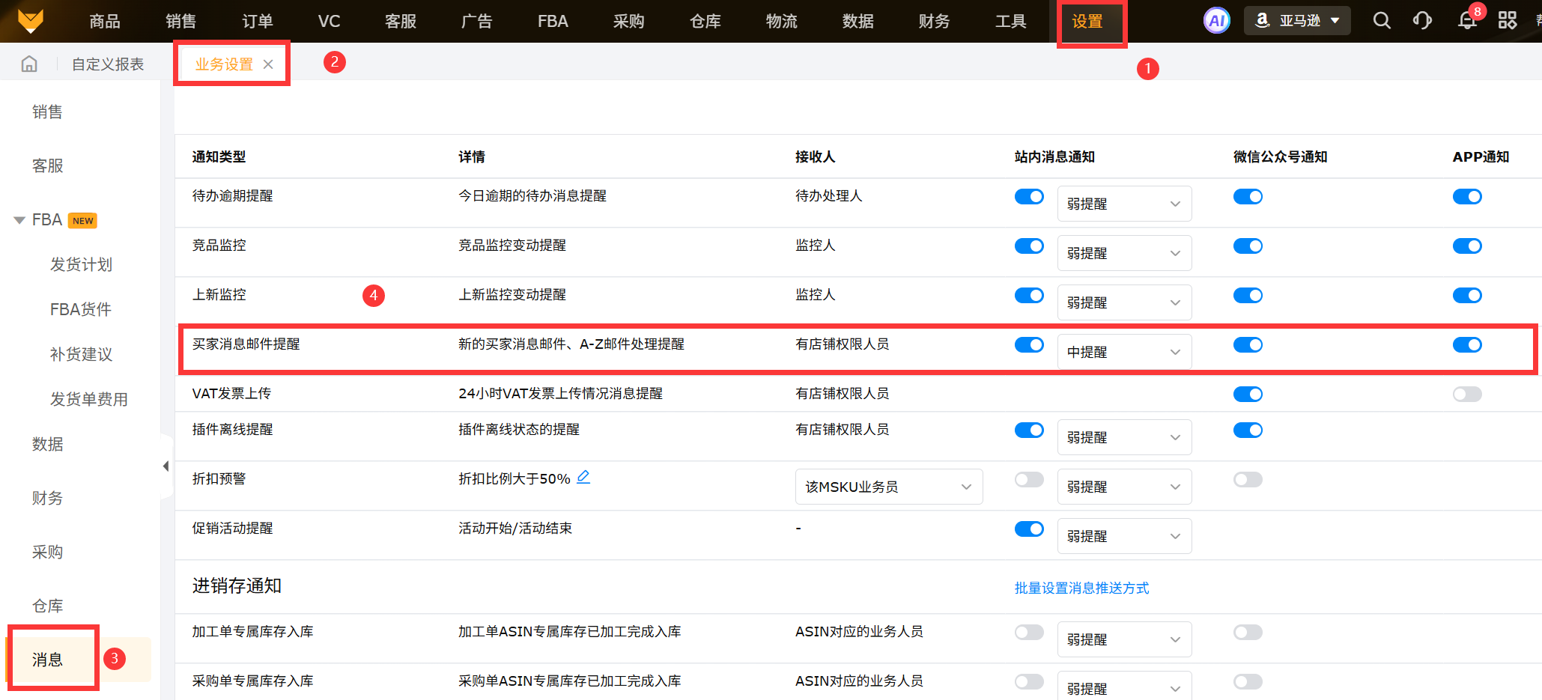Open the 广告 top menu
This screenshot has width=1542, height=700.
point(476,21)
